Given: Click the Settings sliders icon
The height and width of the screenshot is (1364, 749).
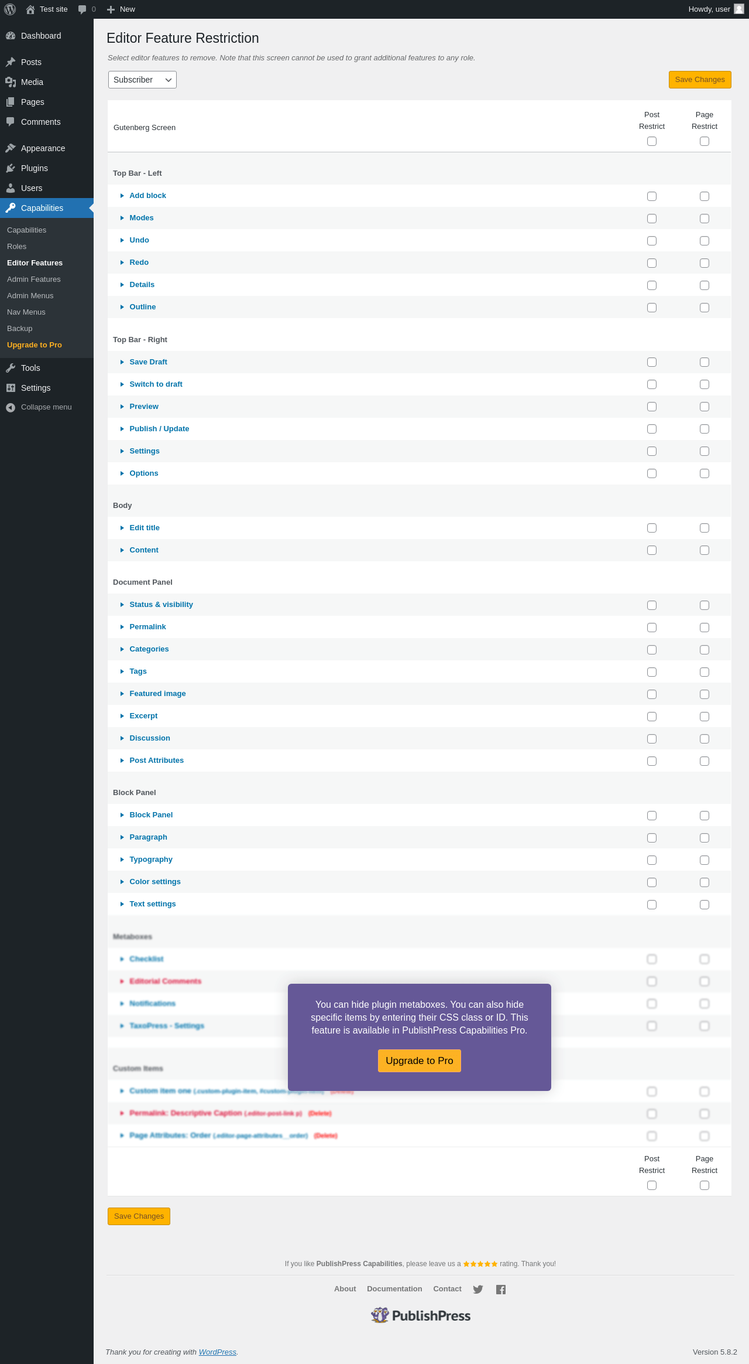Looking at the screenshot, I should (11, 388).
